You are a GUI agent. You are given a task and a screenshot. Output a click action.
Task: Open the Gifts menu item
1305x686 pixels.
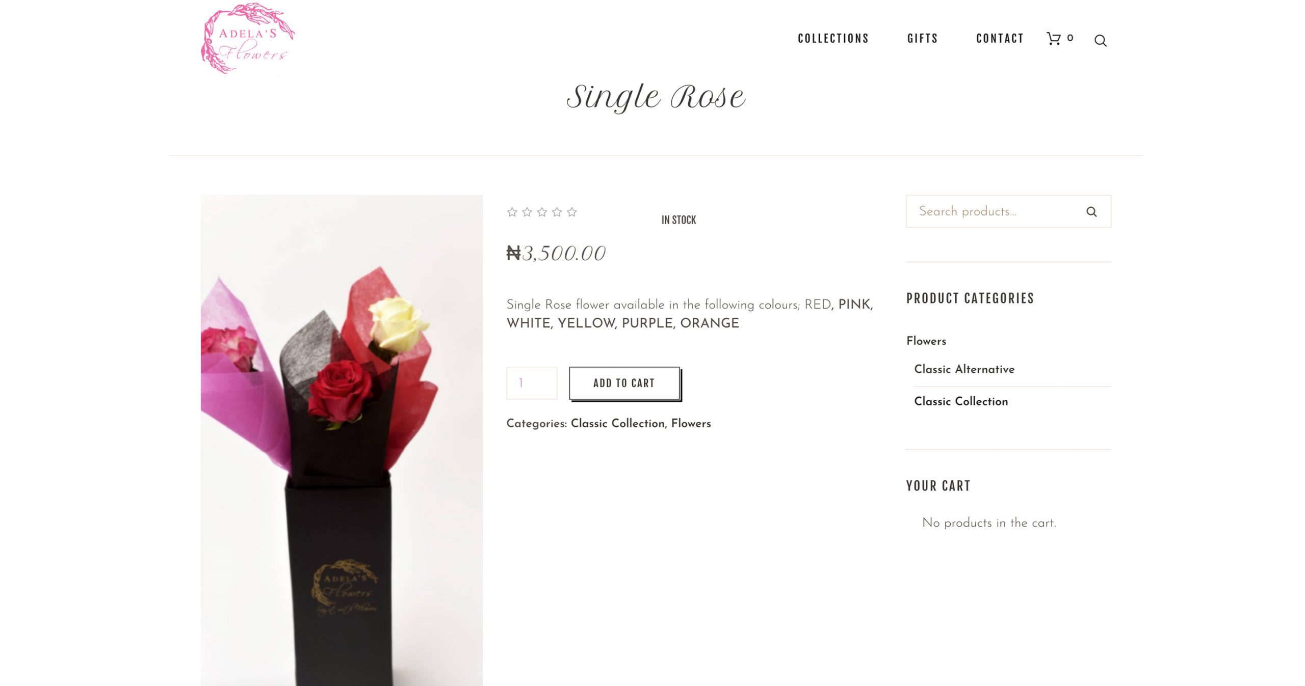pyautogui.click(x=922, y=39)
